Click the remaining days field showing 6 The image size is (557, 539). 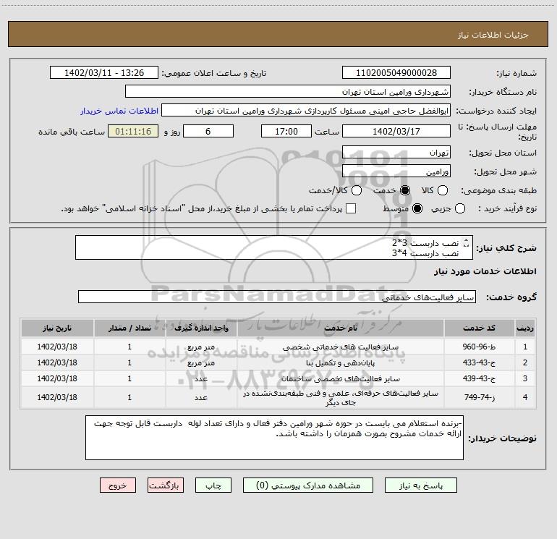tap(208, 131)
